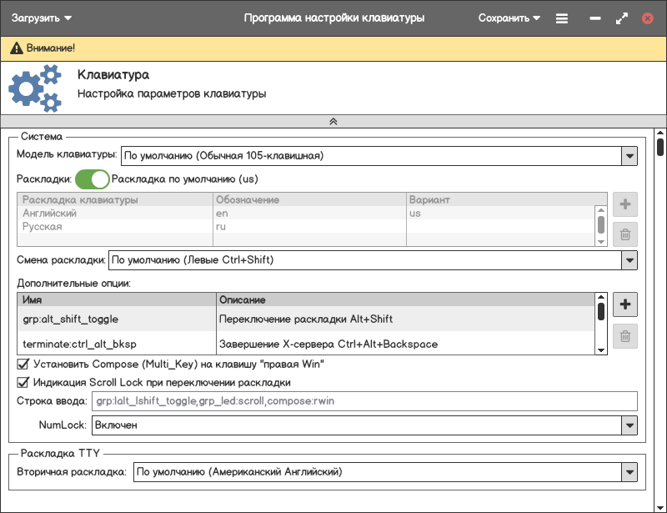Click the disabled layout trash icon
The image size is (667, 513).
coord(624,235)
